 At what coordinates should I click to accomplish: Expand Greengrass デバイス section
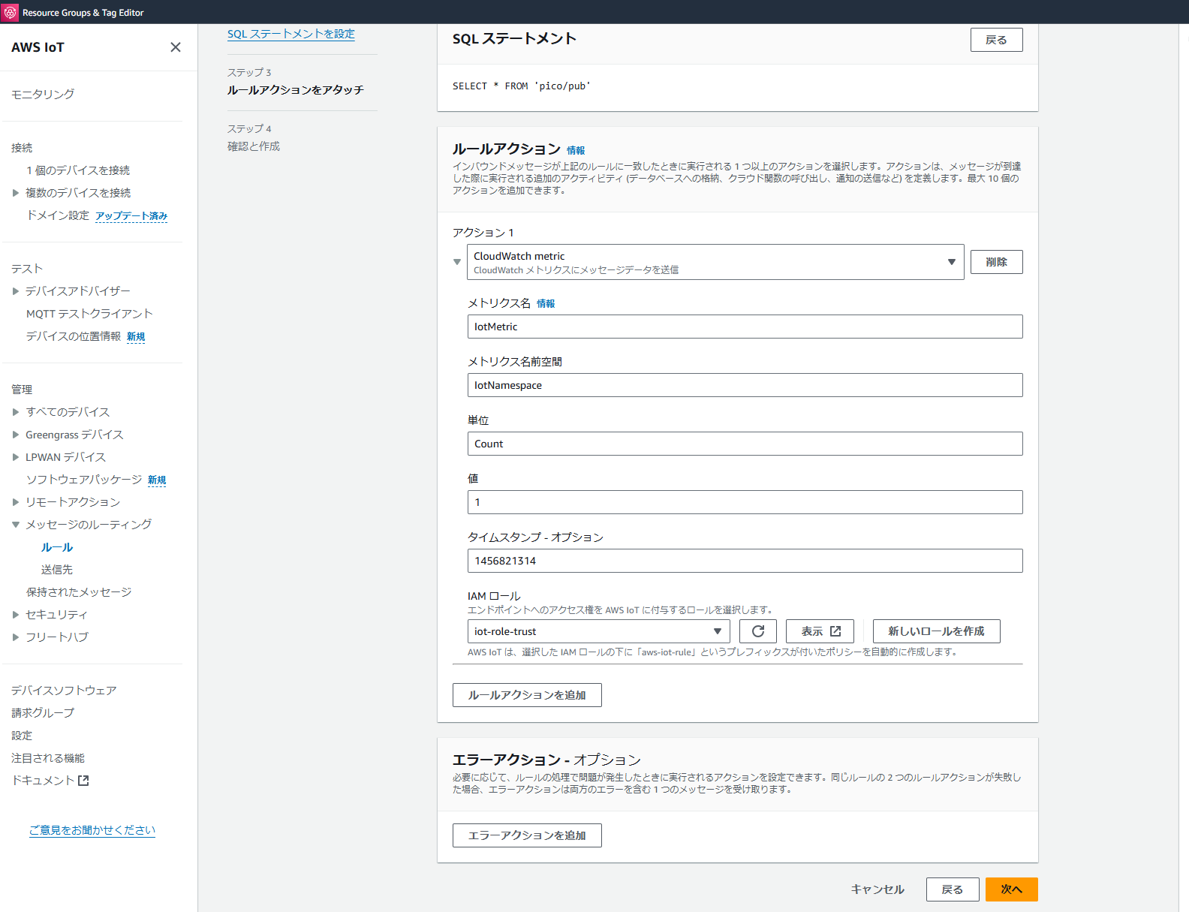pyautogui.click(x=16, y=435)
